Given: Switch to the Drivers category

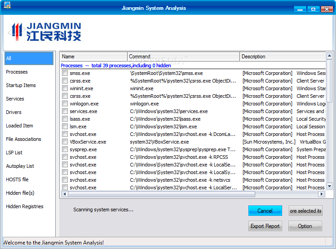Looking at the screenshot, I should (14, 112).
